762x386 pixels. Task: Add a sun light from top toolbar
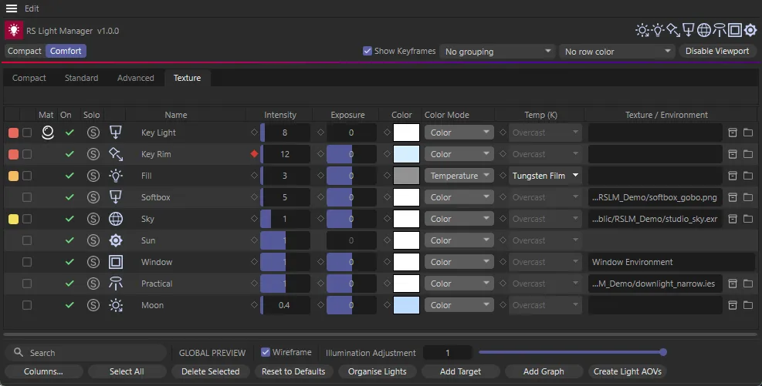click(750, 31)
